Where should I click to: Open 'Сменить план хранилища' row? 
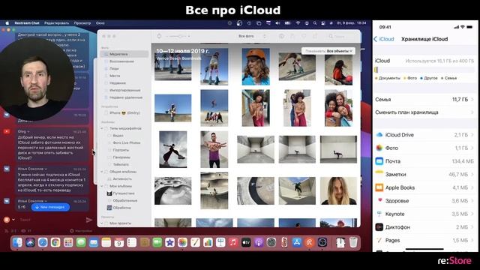[x=424, y=112]
